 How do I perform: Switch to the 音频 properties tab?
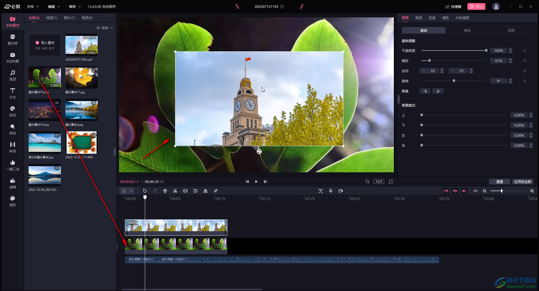[419, 18]
